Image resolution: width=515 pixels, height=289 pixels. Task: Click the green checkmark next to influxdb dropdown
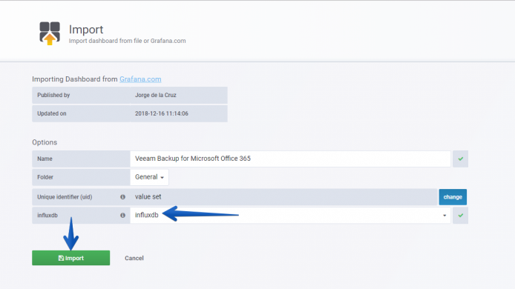461,216
